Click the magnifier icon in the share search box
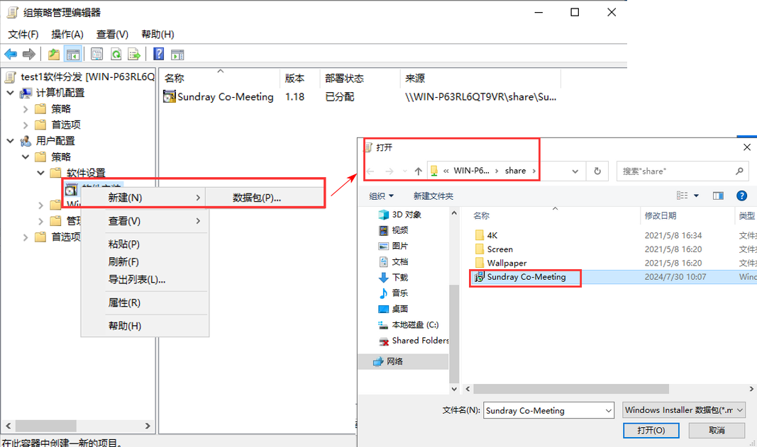This screenshot has width=757, height=447. 739,171
